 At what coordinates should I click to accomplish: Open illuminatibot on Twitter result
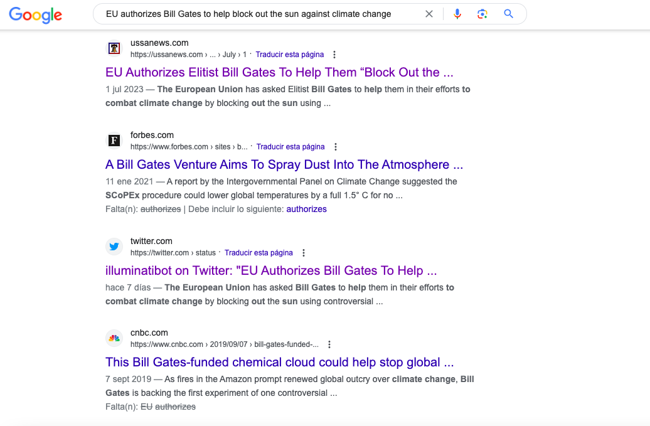[x=271, y=270]
